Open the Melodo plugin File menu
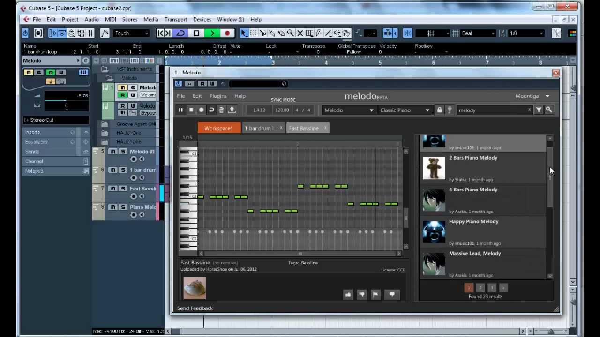Screen dimensions: 600x337 (180, 96)
